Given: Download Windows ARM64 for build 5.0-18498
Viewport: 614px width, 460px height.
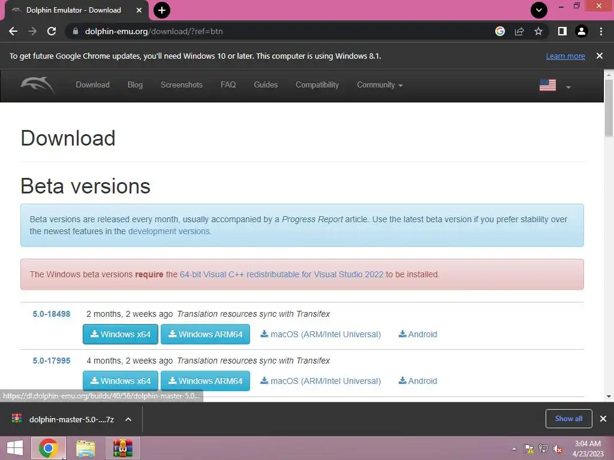Looking at the screenshot, I should click(x=206, y=334).
